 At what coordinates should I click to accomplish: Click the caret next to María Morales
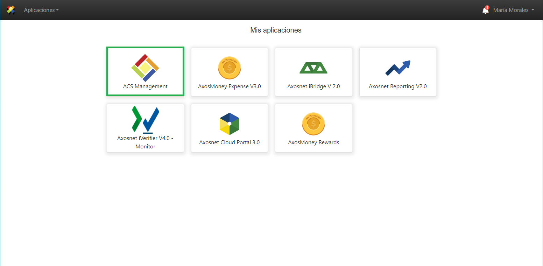click(x=533, y=10)
